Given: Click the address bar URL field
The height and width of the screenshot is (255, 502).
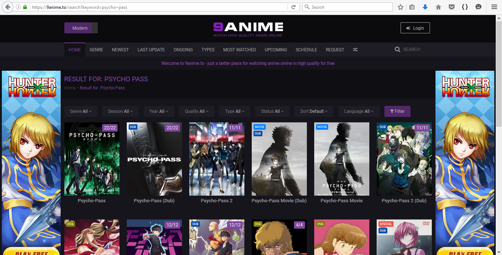Looking at the screenshot, I should [158, 7].
